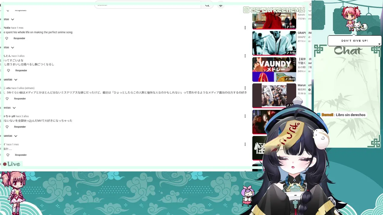This screenshot has height=215, width=383.
Task: Open the 3:28 red-jacket video thumbnail
Action: tap(274, 20)
